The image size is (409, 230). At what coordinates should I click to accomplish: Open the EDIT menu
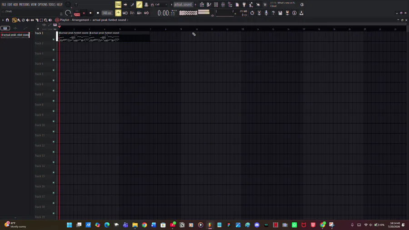pos(10,5)
